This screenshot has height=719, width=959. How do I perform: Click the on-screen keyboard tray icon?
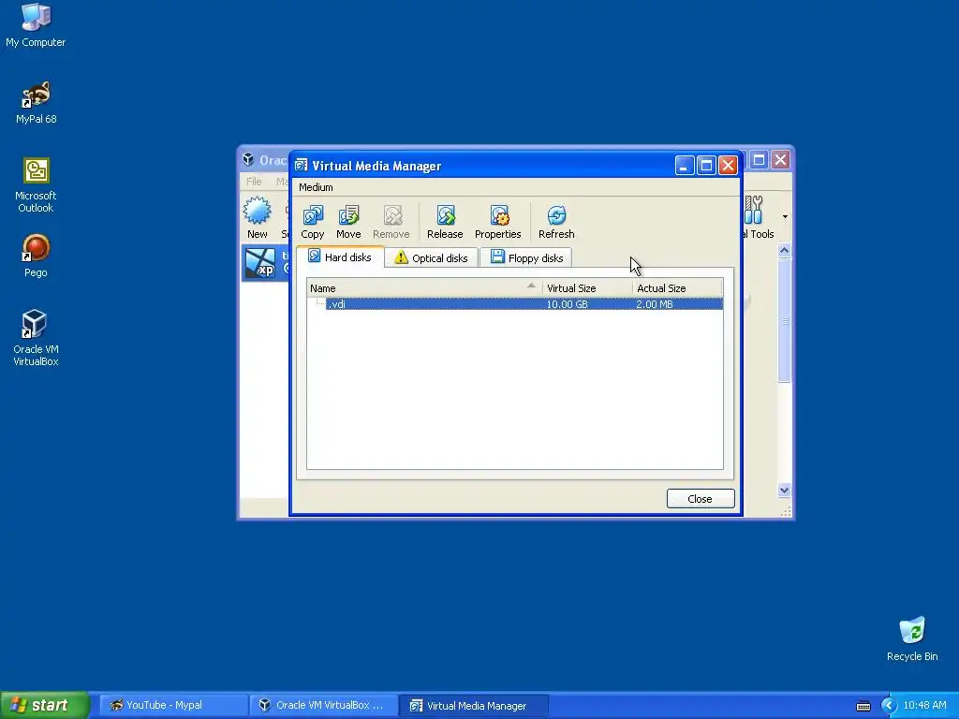pos(863,706)
